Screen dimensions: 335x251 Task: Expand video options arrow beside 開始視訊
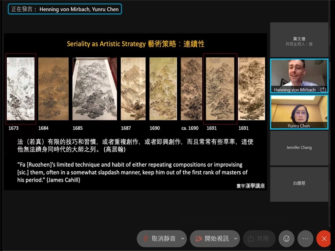pos(236,238)
